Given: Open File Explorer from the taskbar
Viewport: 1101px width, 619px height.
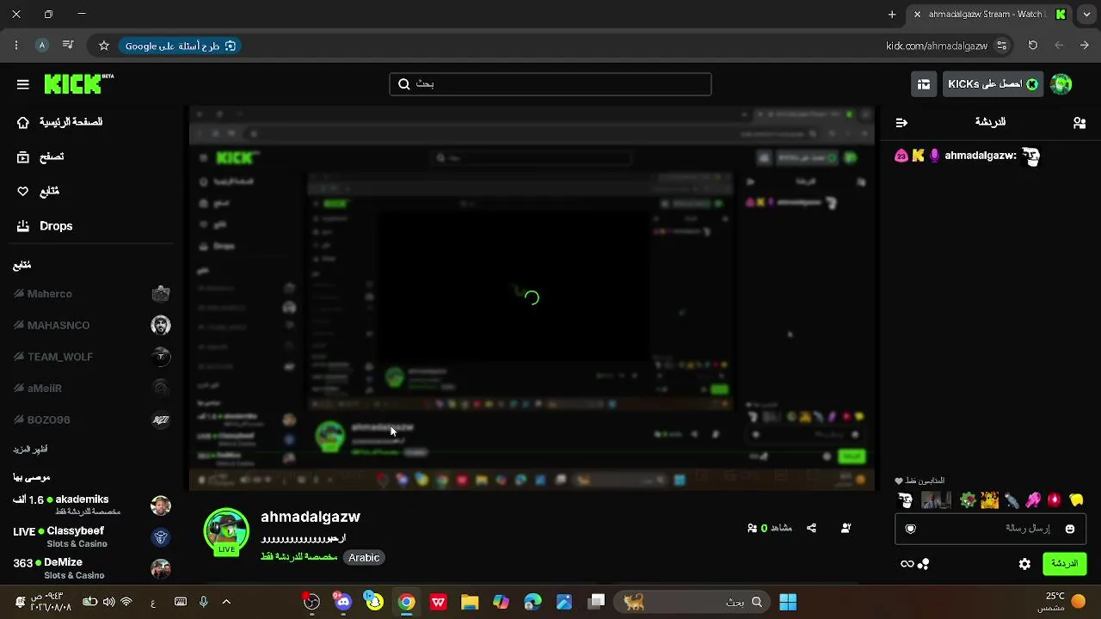Looking at the screenshot, I should [470, 602].
